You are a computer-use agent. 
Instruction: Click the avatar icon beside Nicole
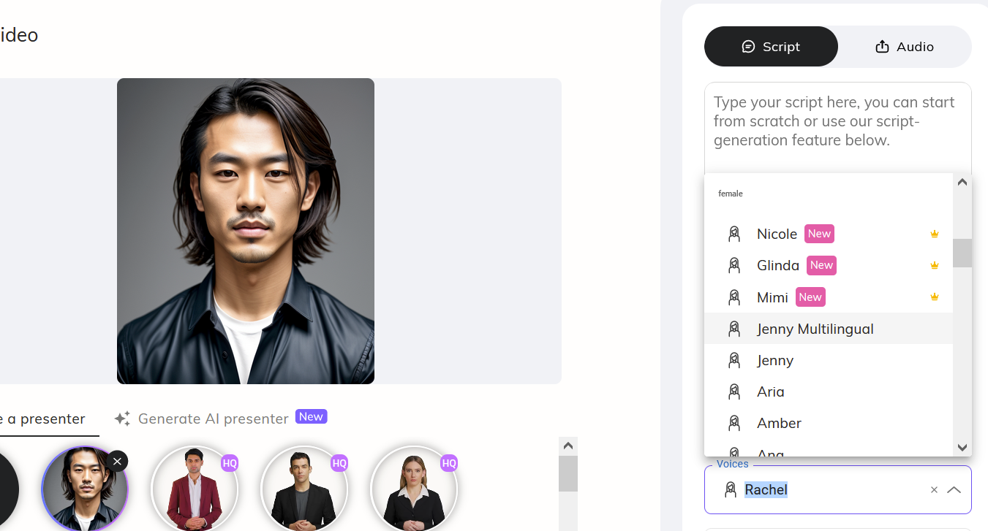pos(734,234)
